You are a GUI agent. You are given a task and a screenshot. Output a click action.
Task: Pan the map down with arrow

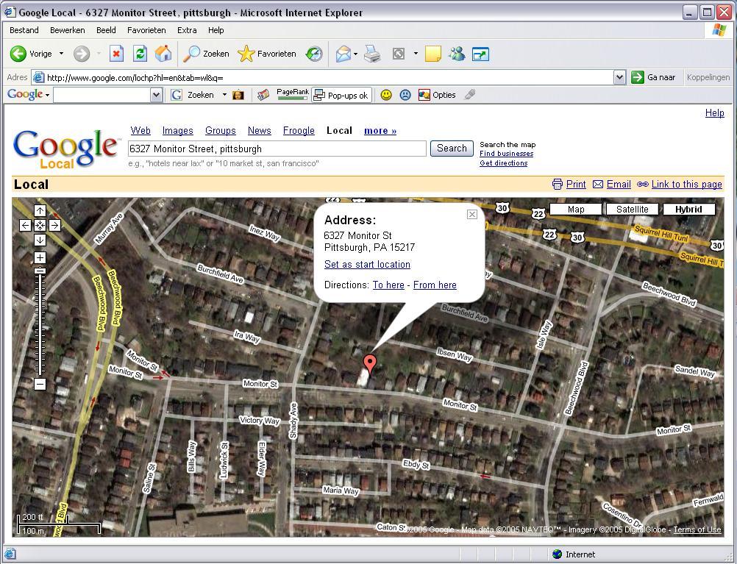pyautogui.click(x=40, y=240)
